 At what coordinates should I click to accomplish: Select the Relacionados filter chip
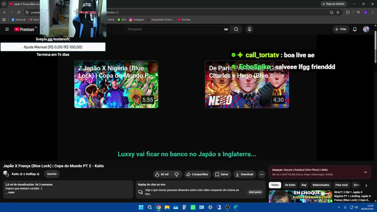321,185
